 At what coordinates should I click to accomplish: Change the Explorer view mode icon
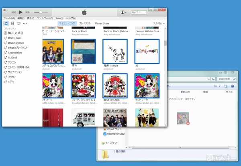click(x=215, y=86)
